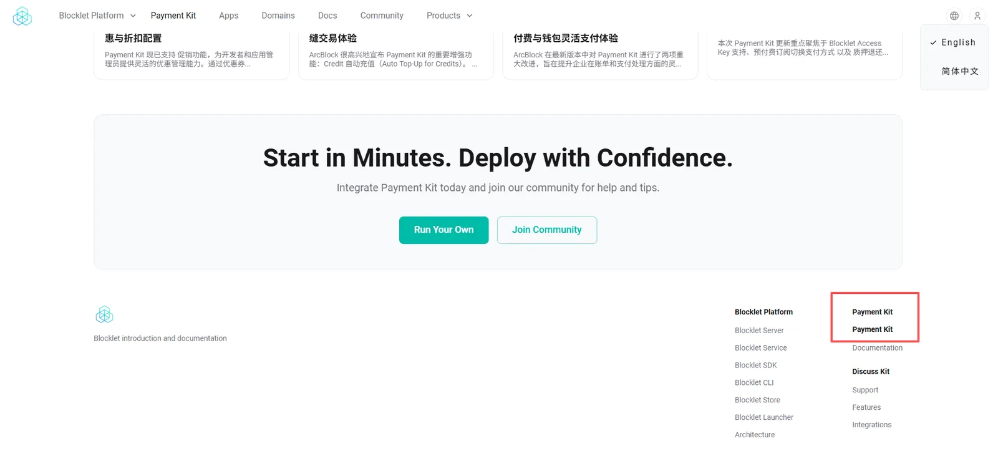998x461 pixels.
Task: Visit the Community navigation item
Action: pyautogui.click(x=382, y=16)
